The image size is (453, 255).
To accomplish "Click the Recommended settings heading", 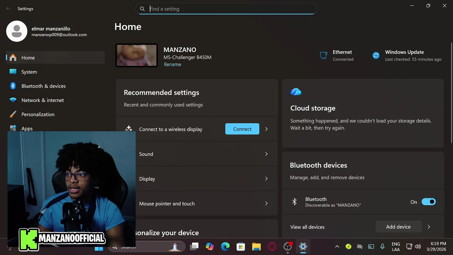I will [x=161, y=92].
